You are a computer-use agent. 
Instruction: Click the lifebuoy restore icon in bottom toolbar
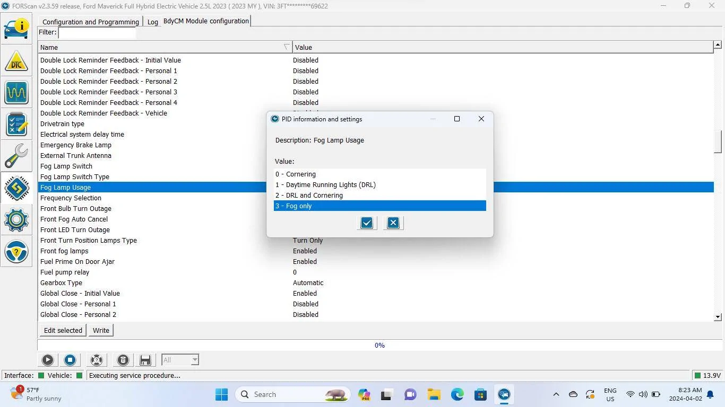97,360
